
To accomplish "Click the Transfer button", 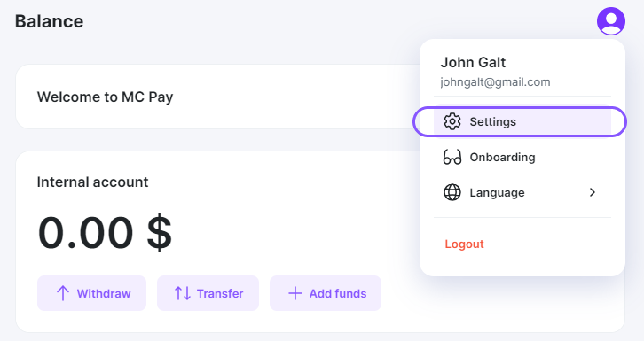I will [208, 293].
